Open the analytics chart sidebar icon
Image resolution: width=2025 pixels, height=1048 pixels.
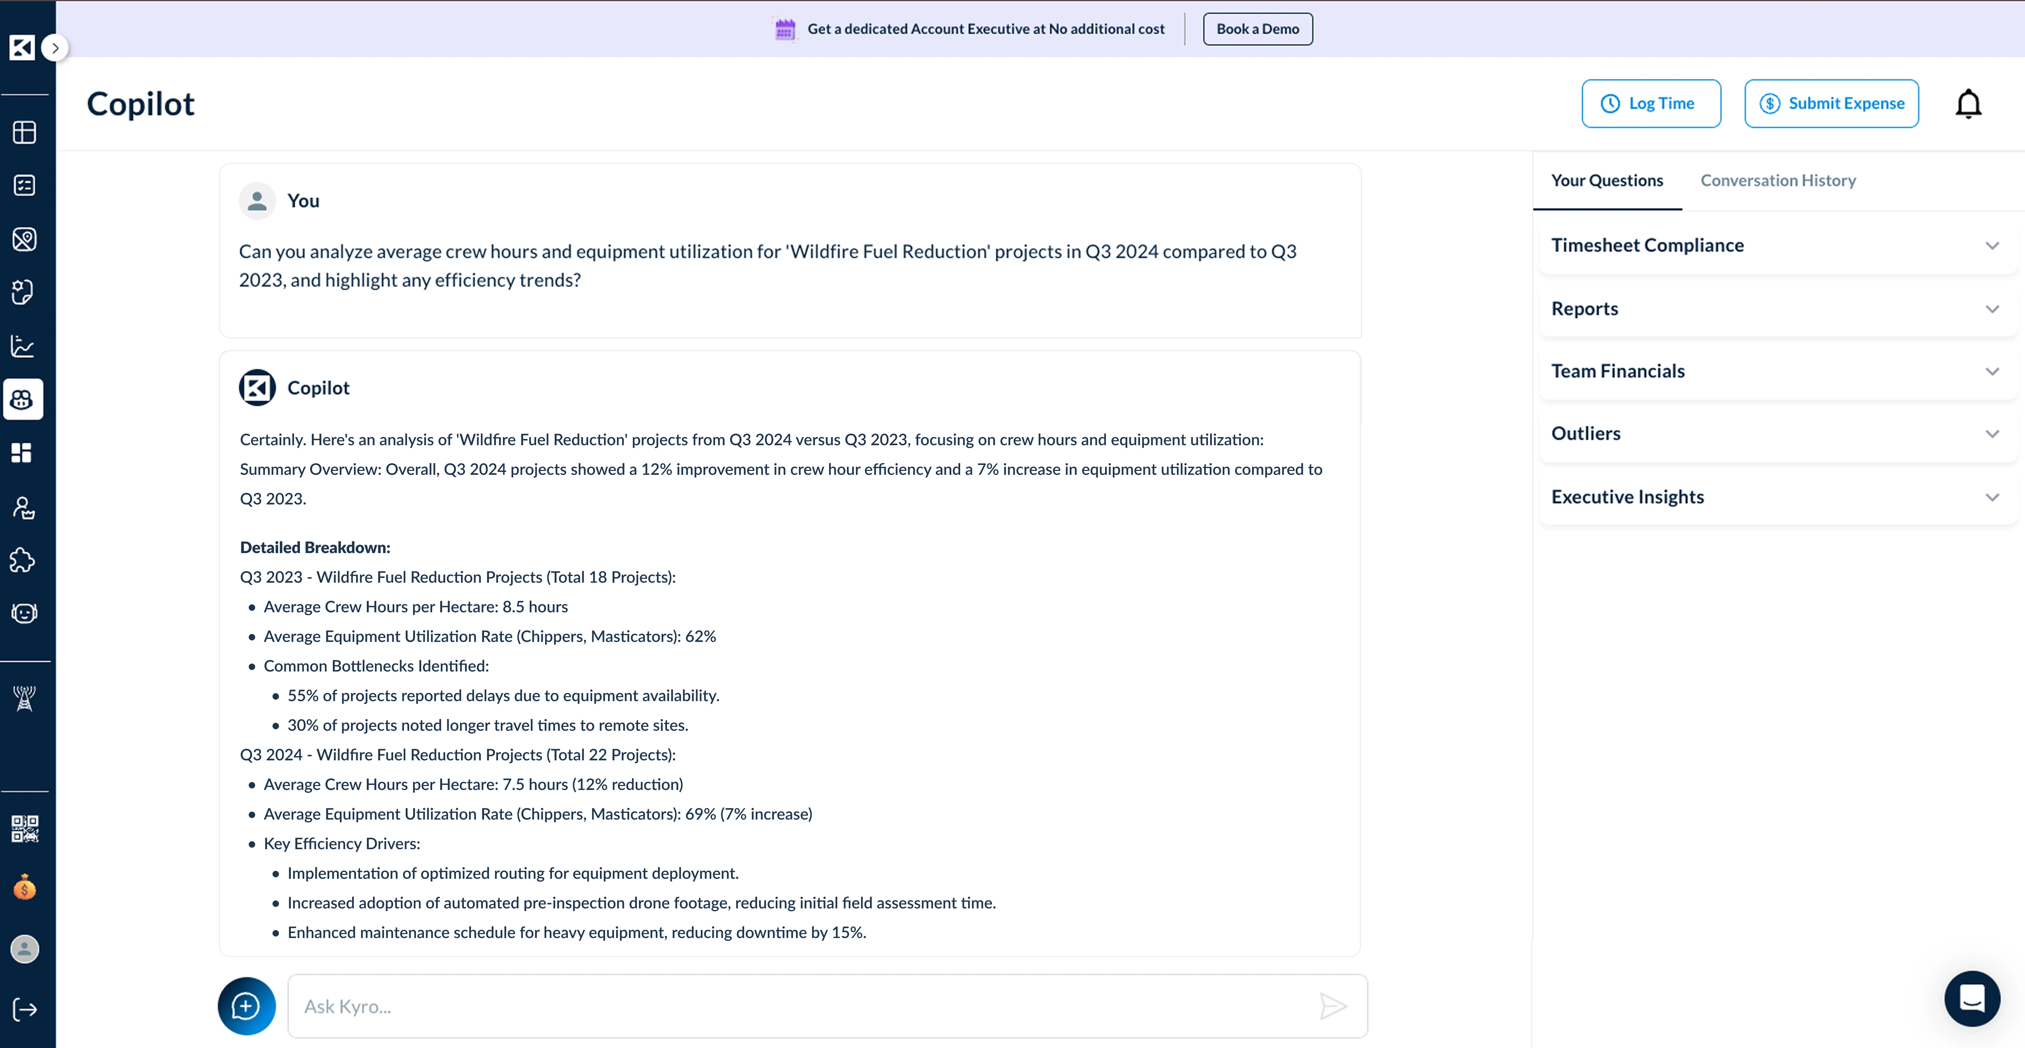coord(24,346)
